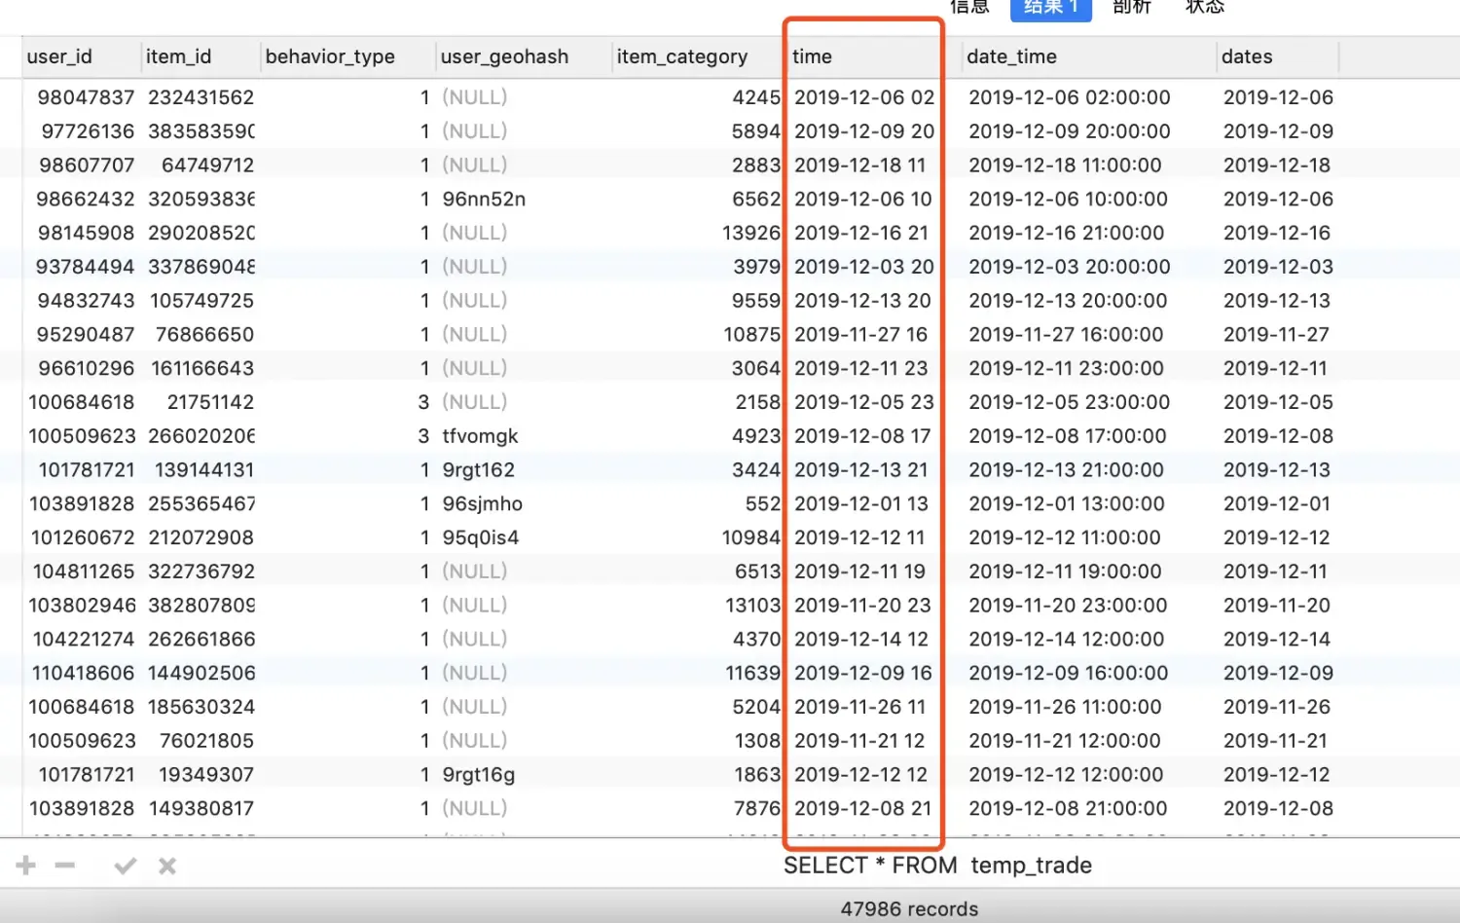This screenshot has width=1460, height=923.
Task: Switch to the 信息 tab
Action: pos(968,8)
